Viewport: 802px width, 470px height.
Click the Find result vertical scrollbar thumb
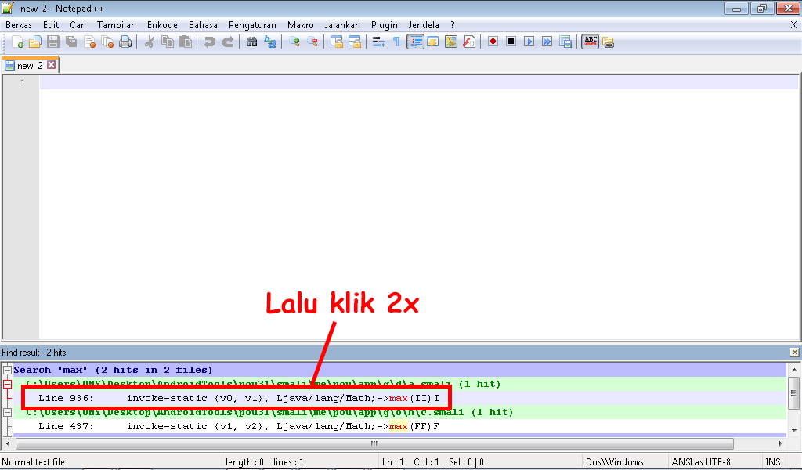click(794, 393)
